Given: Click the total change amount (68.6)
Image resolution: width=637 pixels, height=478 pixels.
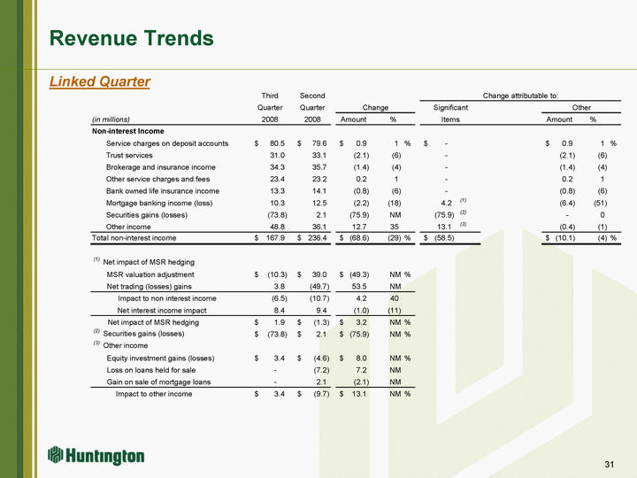Looking at the screenshot, I should click(x=359, y=238).
